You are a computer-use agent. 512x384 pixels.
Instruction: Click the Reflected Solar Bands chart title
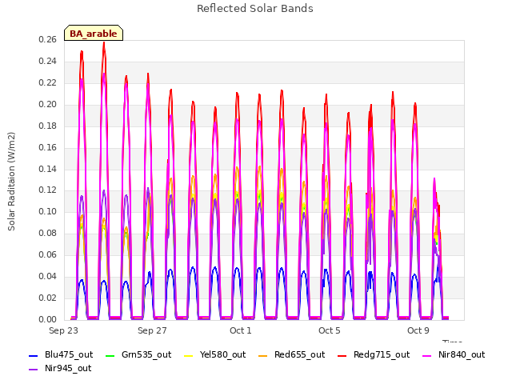(x=255, y=9)
